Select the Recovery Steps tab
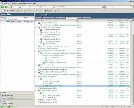The height and width of the screenshot is (108, 134). 71,18
